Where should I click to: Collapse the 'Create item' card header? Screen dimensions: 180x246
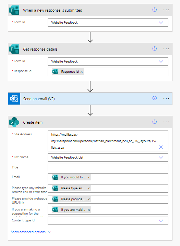coord(90,122)
